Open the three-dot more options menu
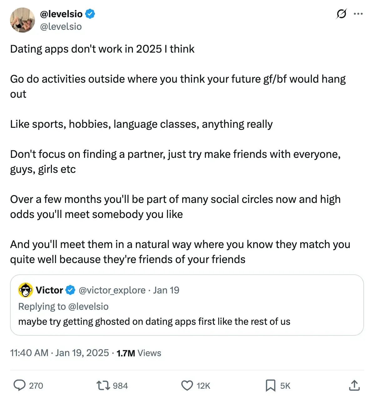Screen dimensions: 374x404 tap(358, 14)
